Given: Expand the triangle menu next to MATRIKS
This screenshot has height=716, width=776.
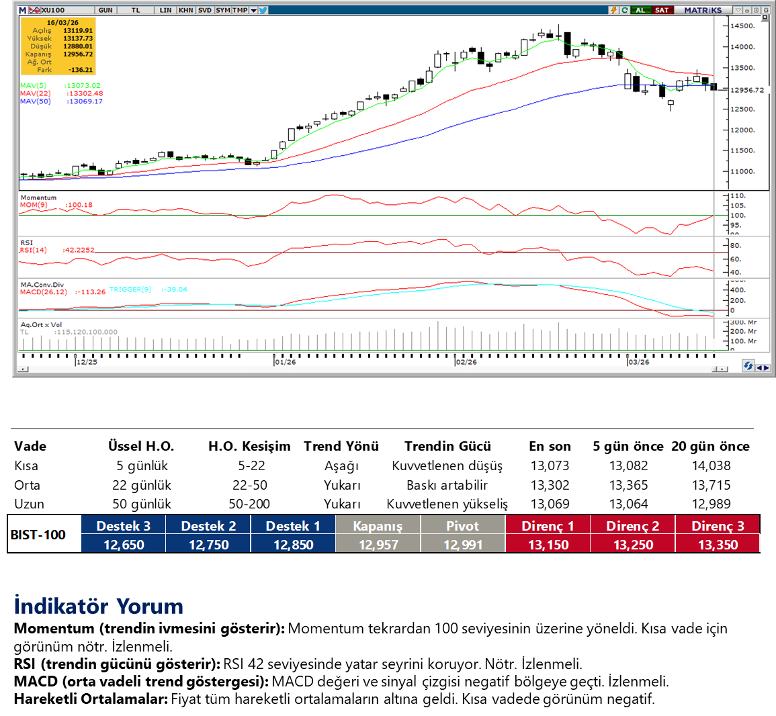Looking at the screenshot, I should click(x=738, y=10).
